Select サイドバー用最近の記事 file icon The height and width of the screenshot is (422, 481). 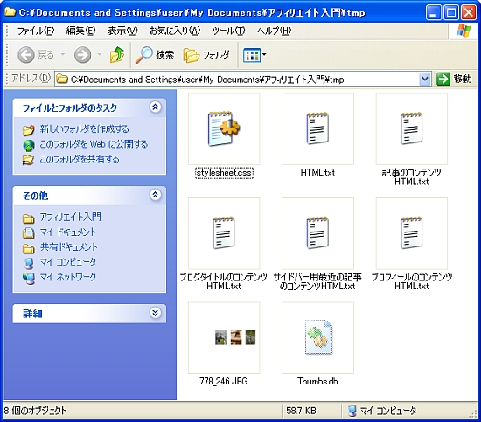[317, 233]
